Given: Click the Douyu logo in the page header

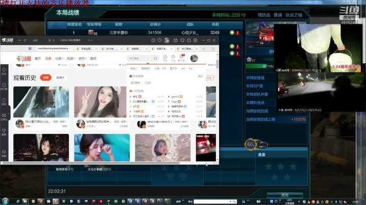Looking at the screenshot, I should [24, 58].
